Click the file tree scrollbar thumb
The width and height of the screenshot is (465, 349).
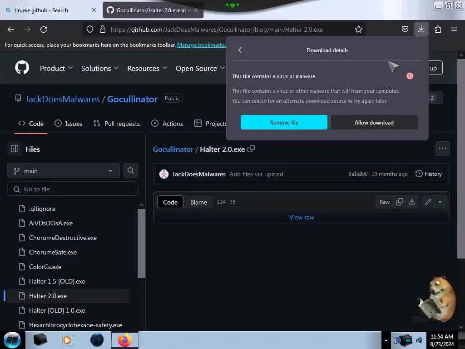tap(141, 244)
